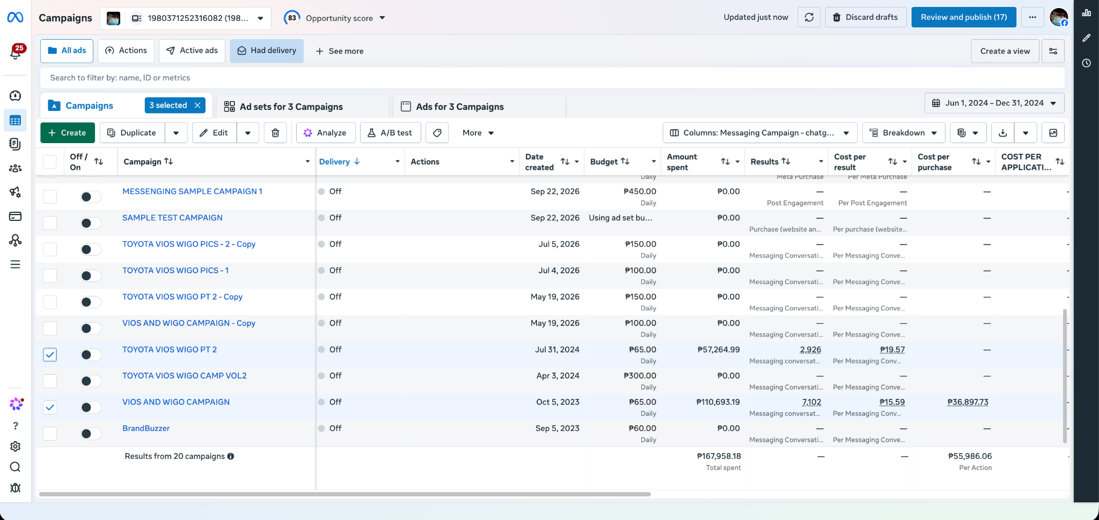Open charts panel icon in right rail

pos(1087,13)
